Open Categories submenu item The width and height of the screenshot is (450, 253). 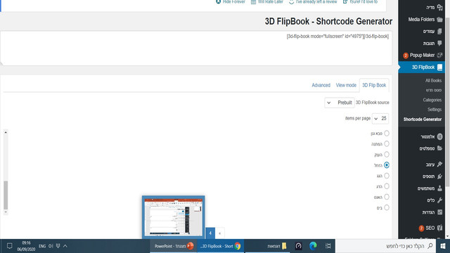click(x=432, y=100)
